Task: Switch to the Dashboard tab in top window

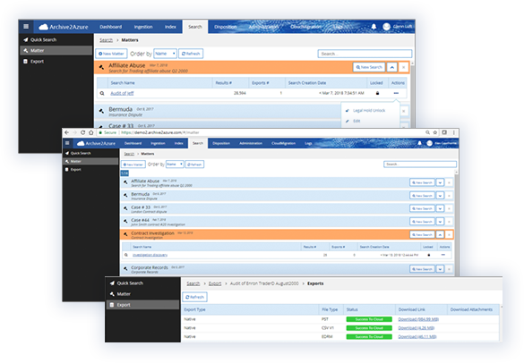Action: 110,27
